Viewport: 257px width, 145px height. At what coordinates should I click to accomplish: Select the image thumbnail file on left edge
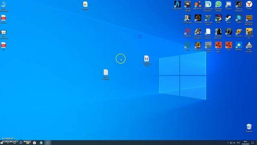(4, 34)
